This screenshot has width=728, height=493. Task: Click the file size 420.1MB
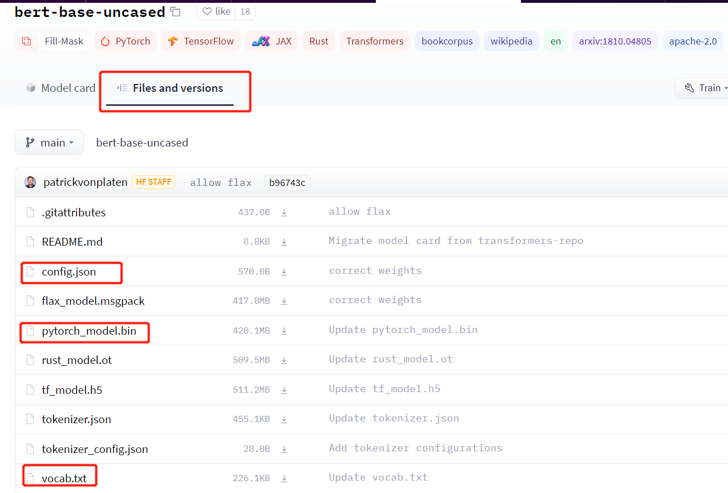(x=251, y=331)
